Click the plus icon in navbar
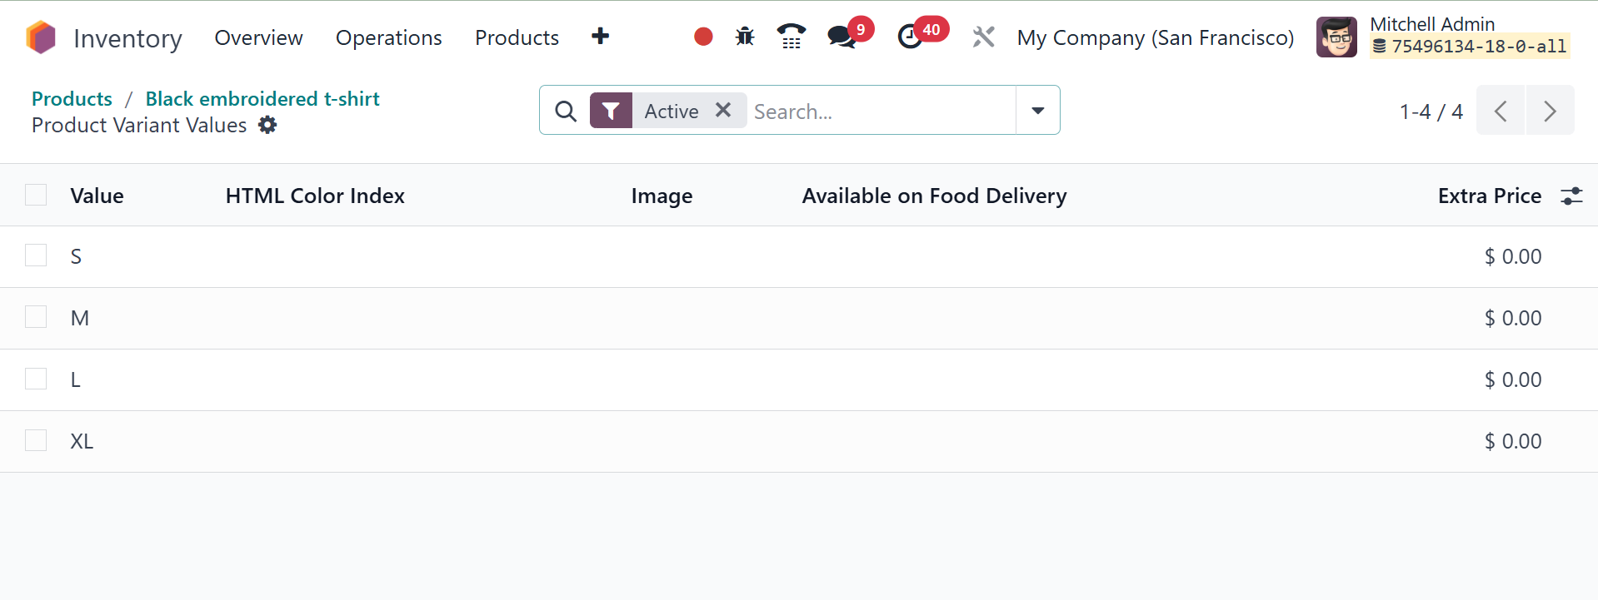This screenshot has height=600, width=1598. tap(600, 37)
